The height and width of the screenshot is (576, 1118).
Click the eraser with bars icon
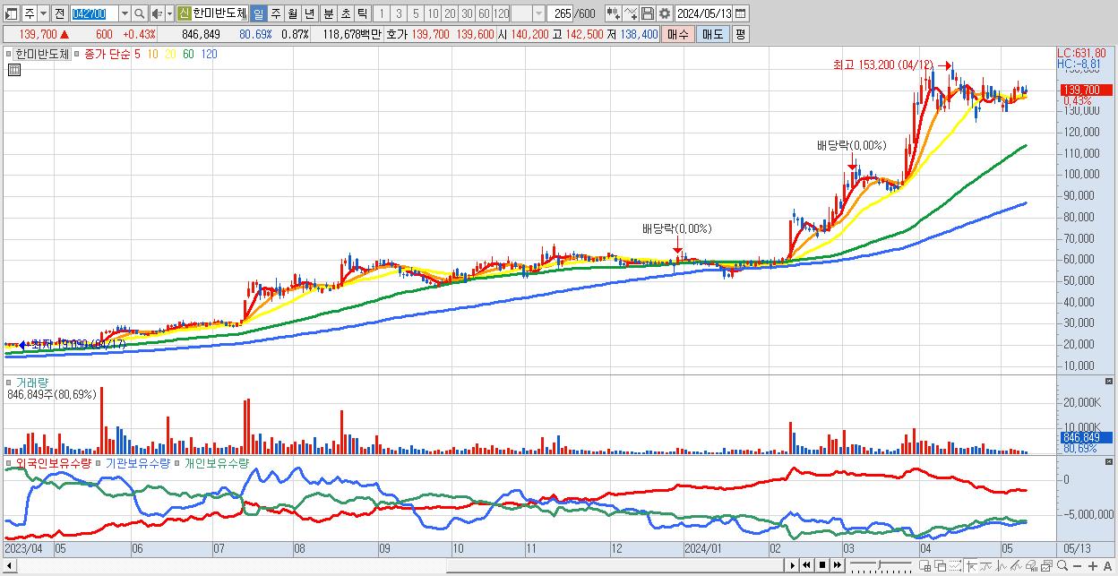pyautogui.click(x=1031, y=565)
